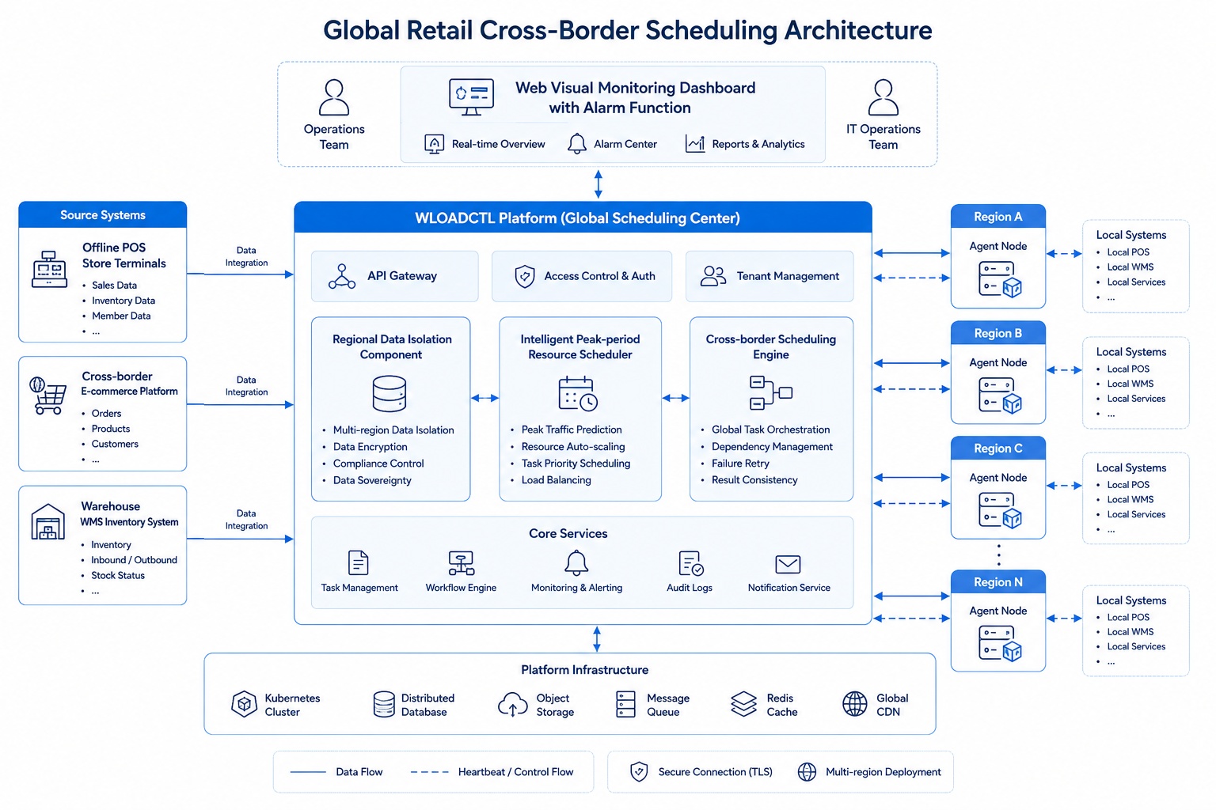
Task: Click the API Gateway network icon
Action: (342, 276)
